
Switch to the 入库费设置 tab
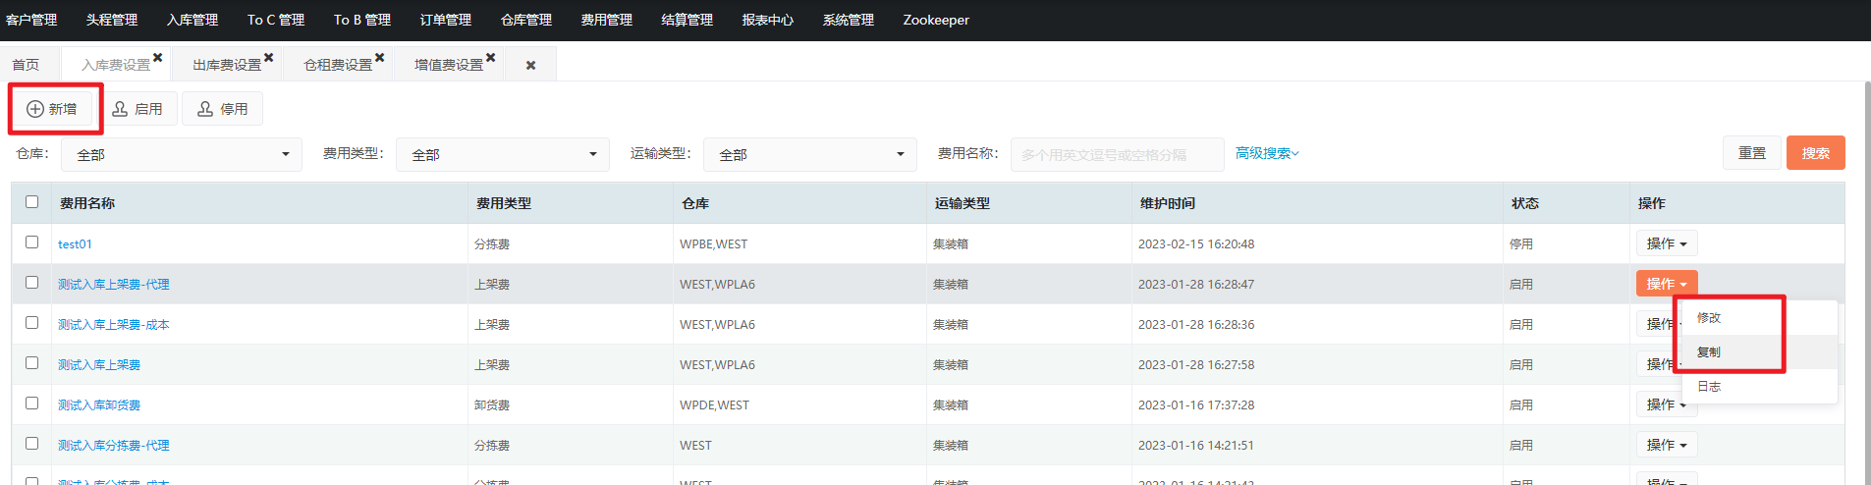tap(115, 65)
